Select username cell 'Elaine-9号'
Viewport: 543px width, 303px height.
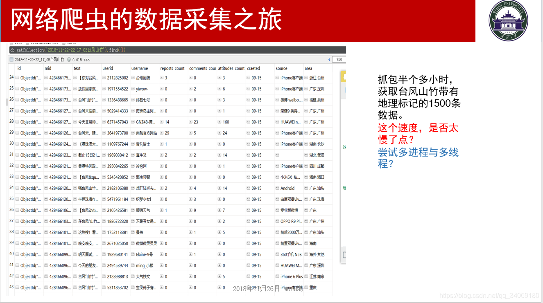[144, 254]
